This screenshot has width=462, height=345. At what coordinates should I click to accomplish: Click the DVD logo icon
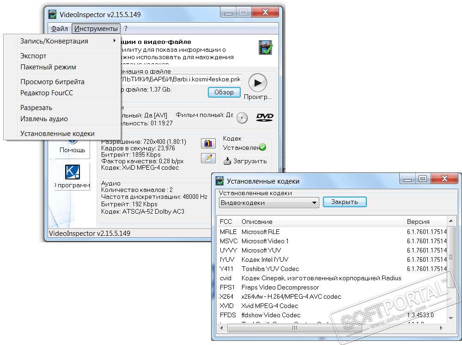click(265, 117)
